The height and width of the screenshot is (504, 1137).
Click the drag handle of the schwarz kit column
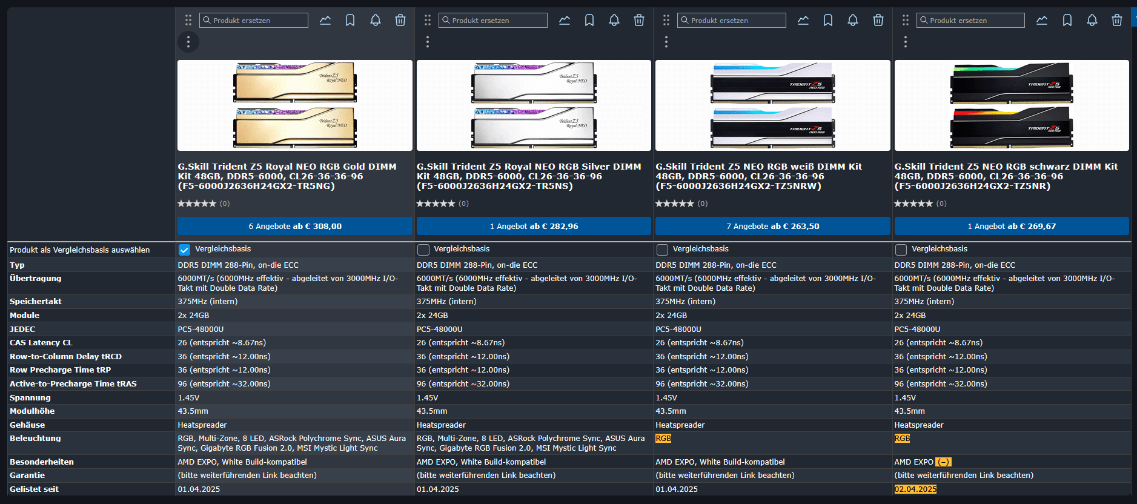tap(906, 20)
